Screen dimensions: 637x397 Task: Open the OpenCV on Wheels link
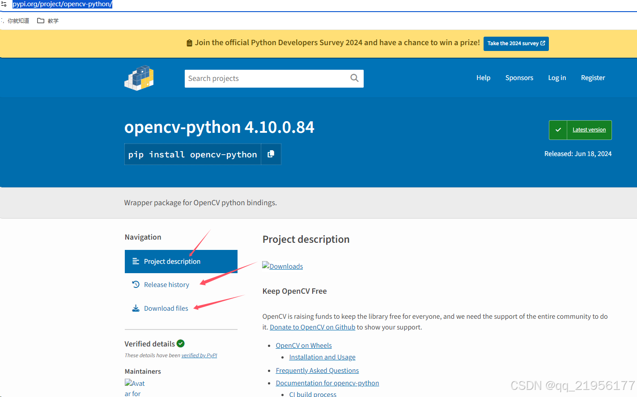(x=304, y=346)
